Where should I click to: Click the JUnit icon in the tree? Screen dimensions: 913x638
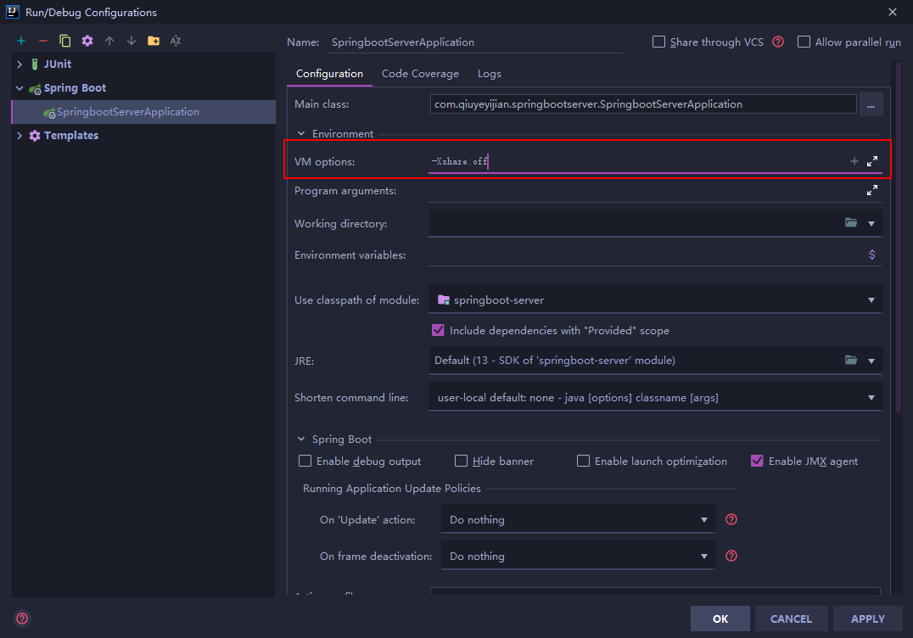click(x=35, y=64)
